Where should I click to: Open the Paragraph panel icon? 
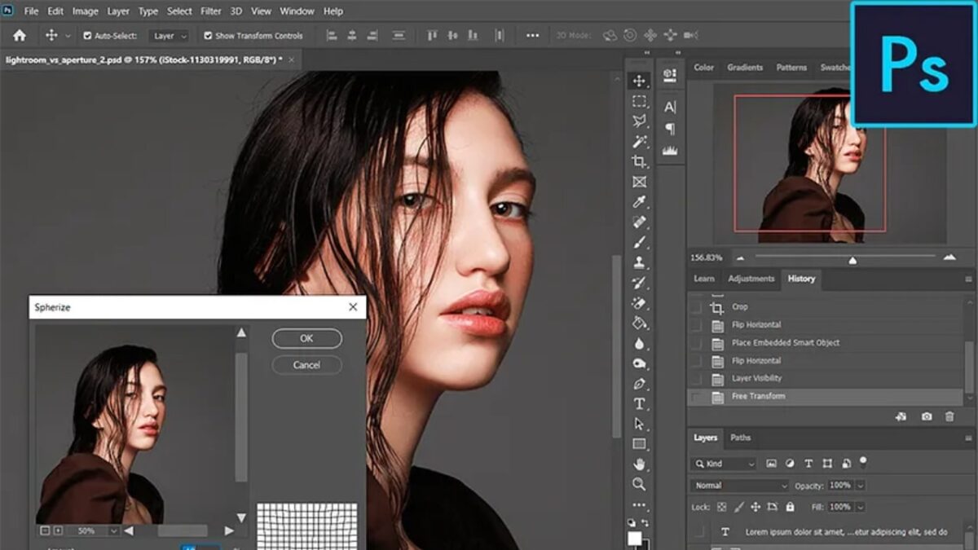pos(670,129)
